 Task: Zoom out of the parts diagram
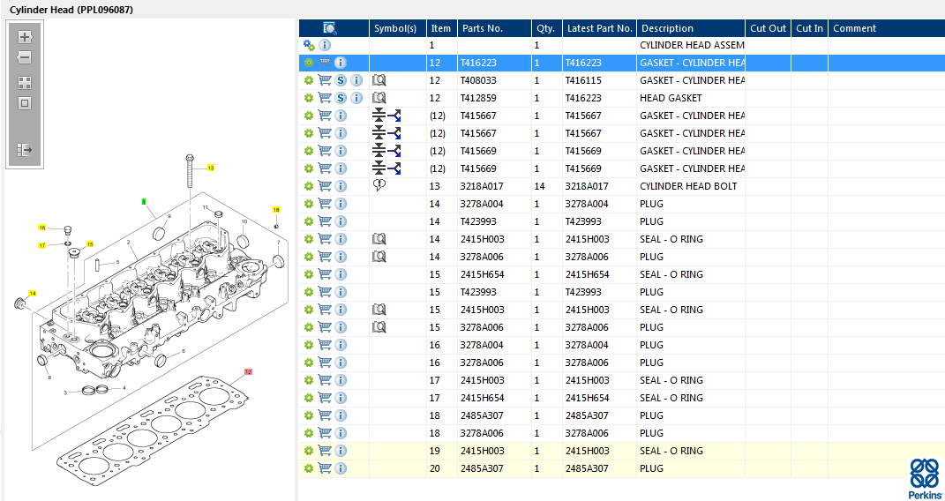point(25,57)
